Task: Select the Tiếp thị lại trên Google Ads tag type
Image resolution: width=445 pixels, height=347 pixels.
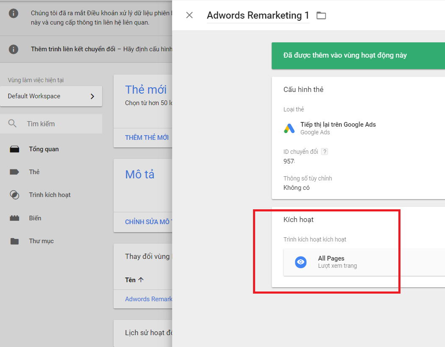Action: (338, 125)
